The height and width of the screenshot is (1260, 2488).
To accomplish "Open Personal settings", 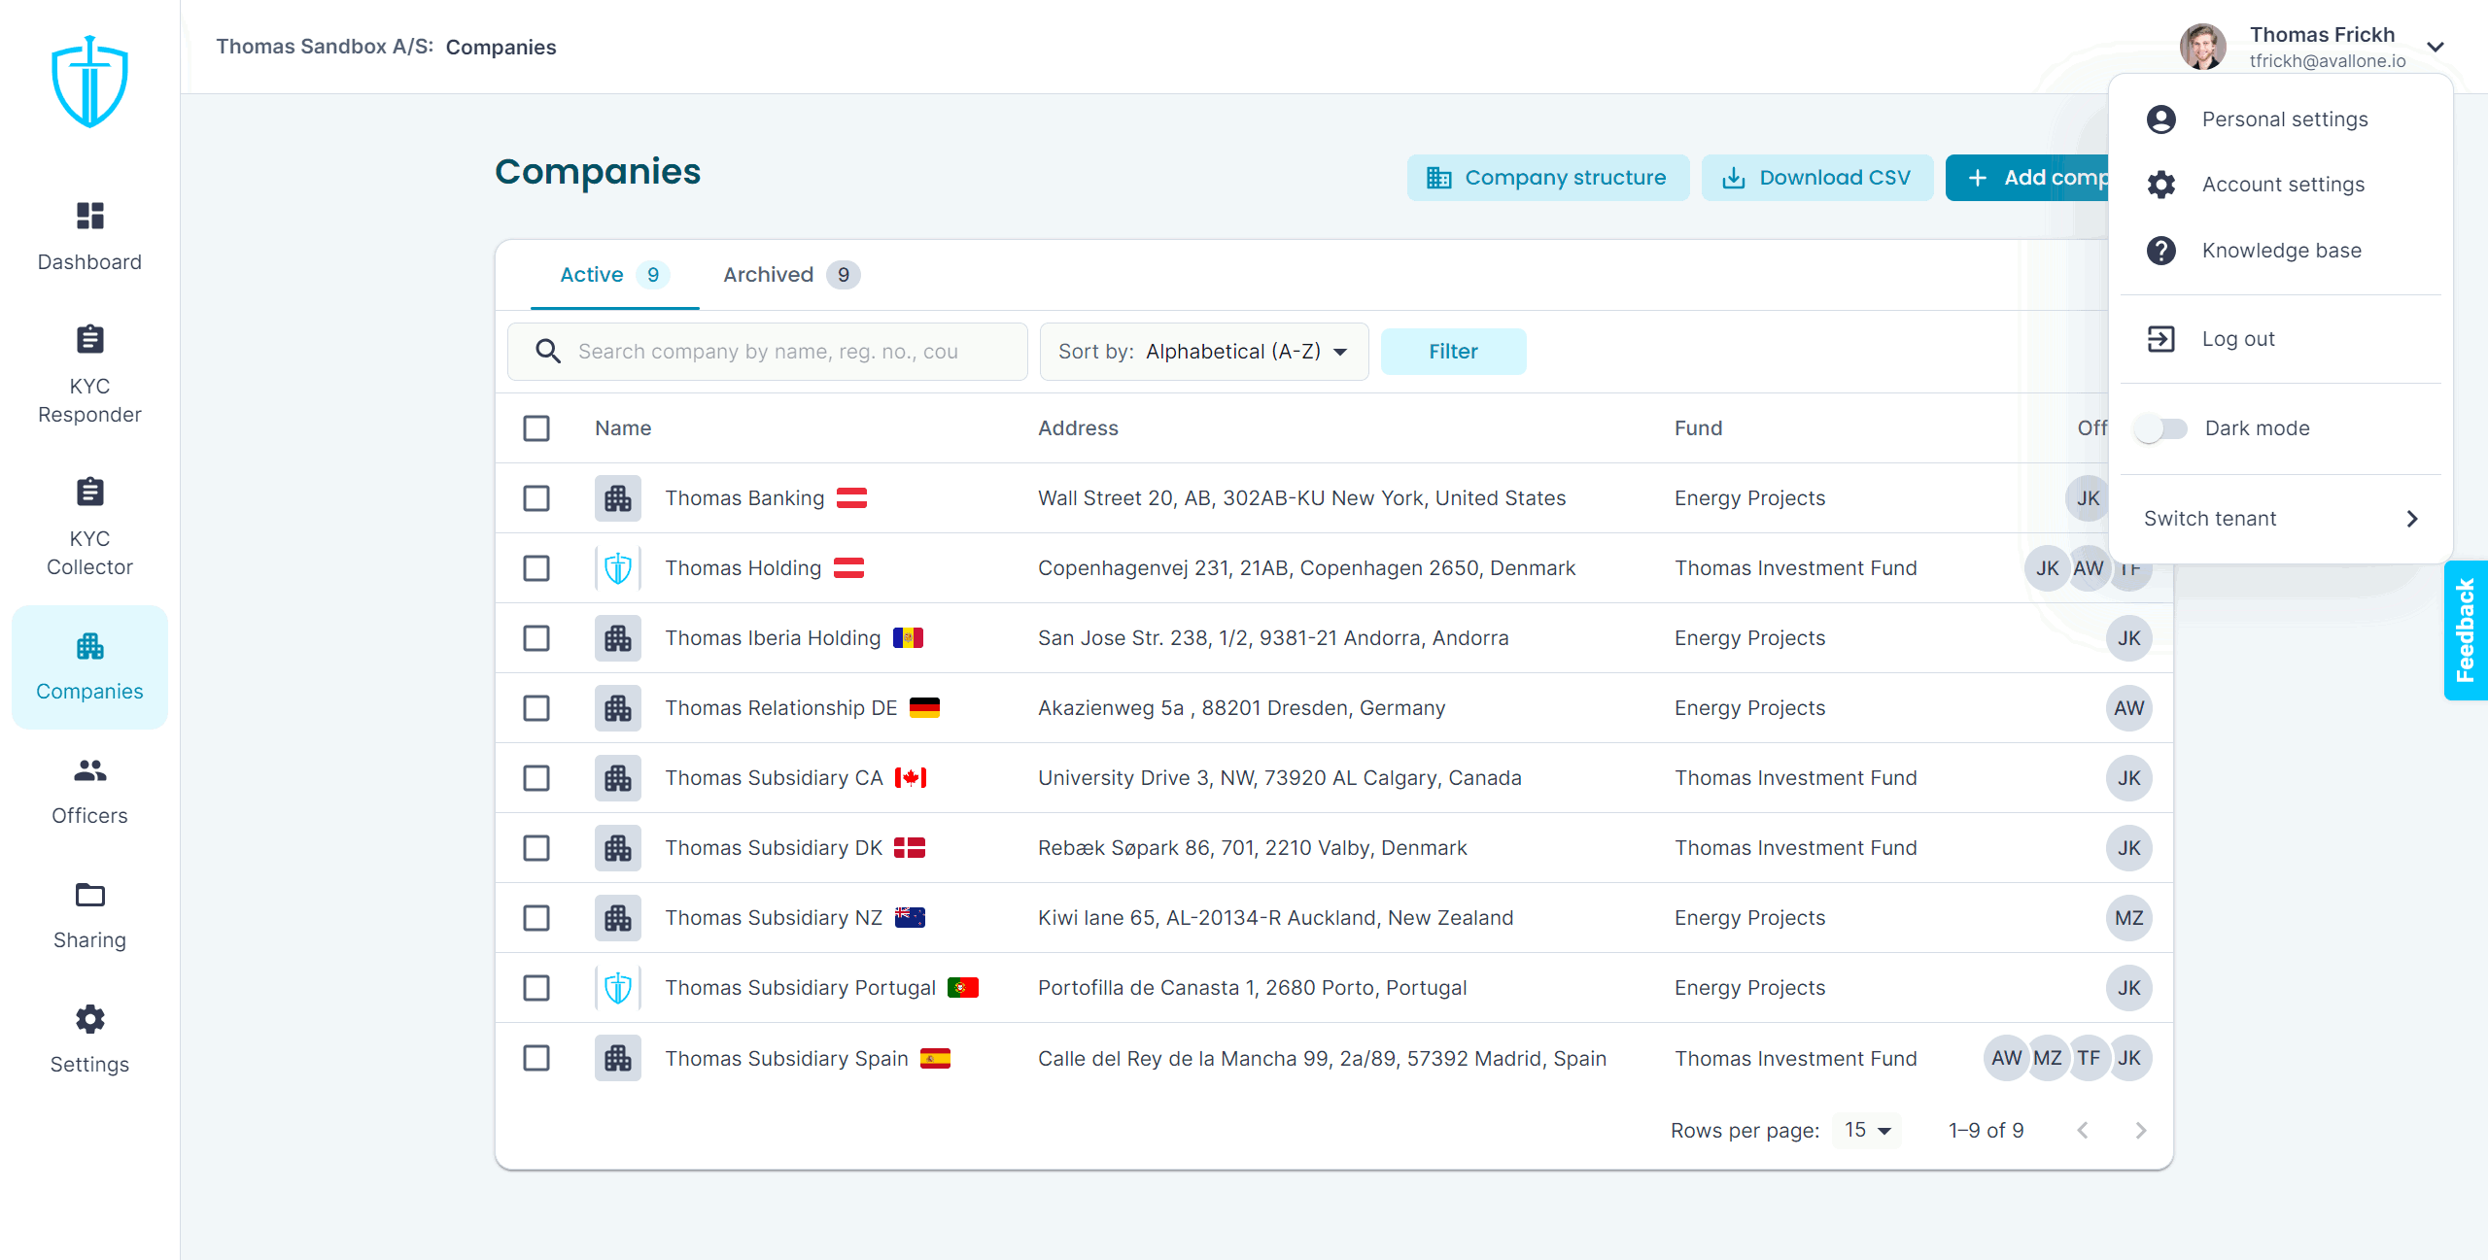I will coord(2280,119).
